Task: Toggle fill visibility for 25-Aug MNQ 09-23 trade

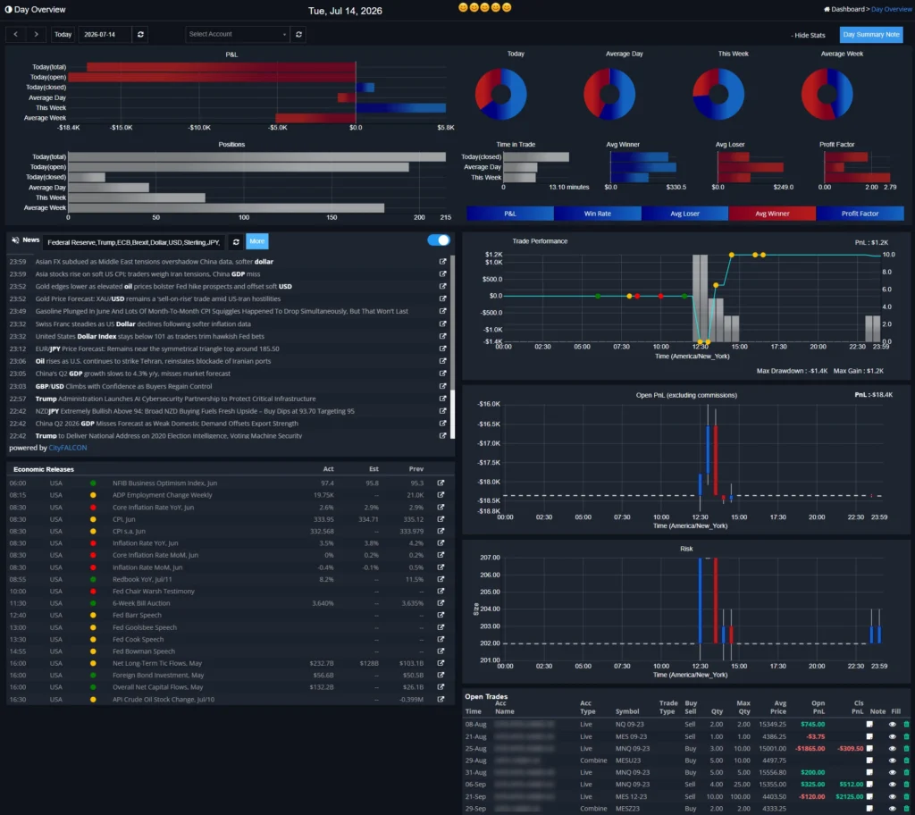Action: (893, 749)
